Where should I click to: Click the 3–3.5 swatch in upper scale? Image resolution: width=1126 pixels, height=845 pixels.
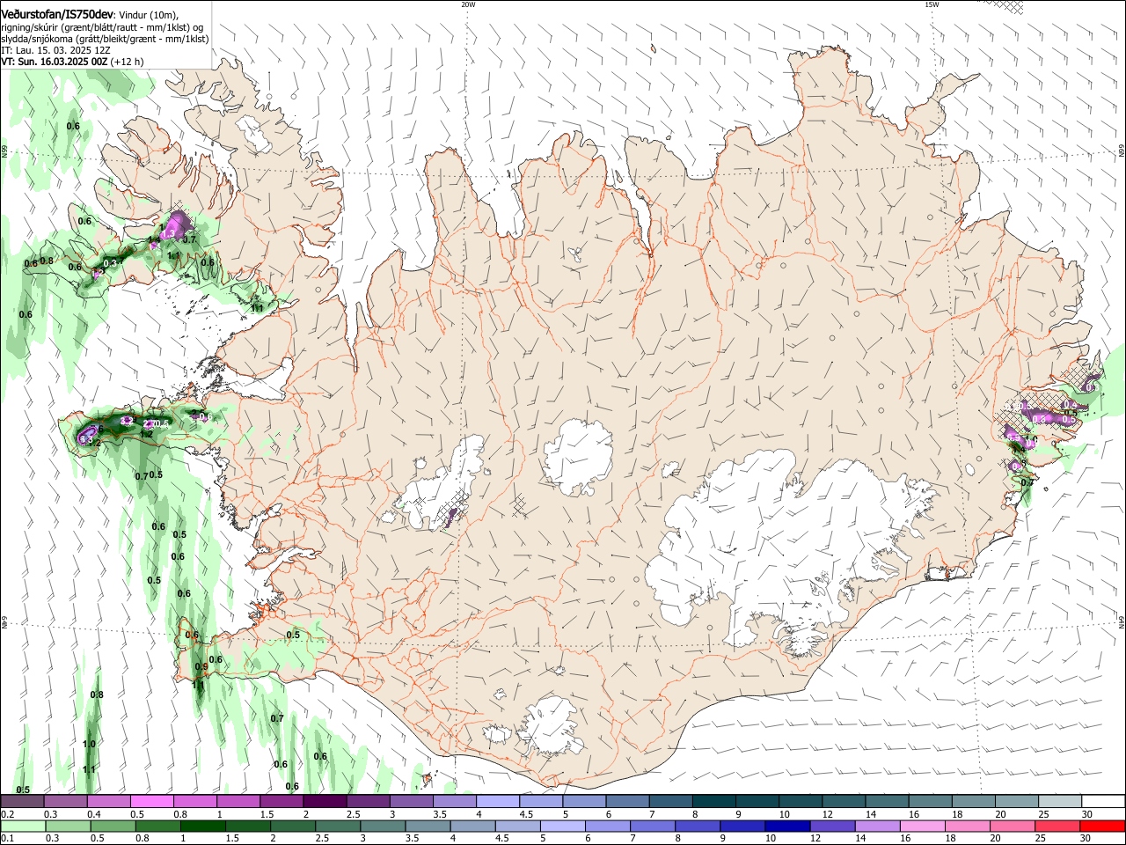(411, 802)
